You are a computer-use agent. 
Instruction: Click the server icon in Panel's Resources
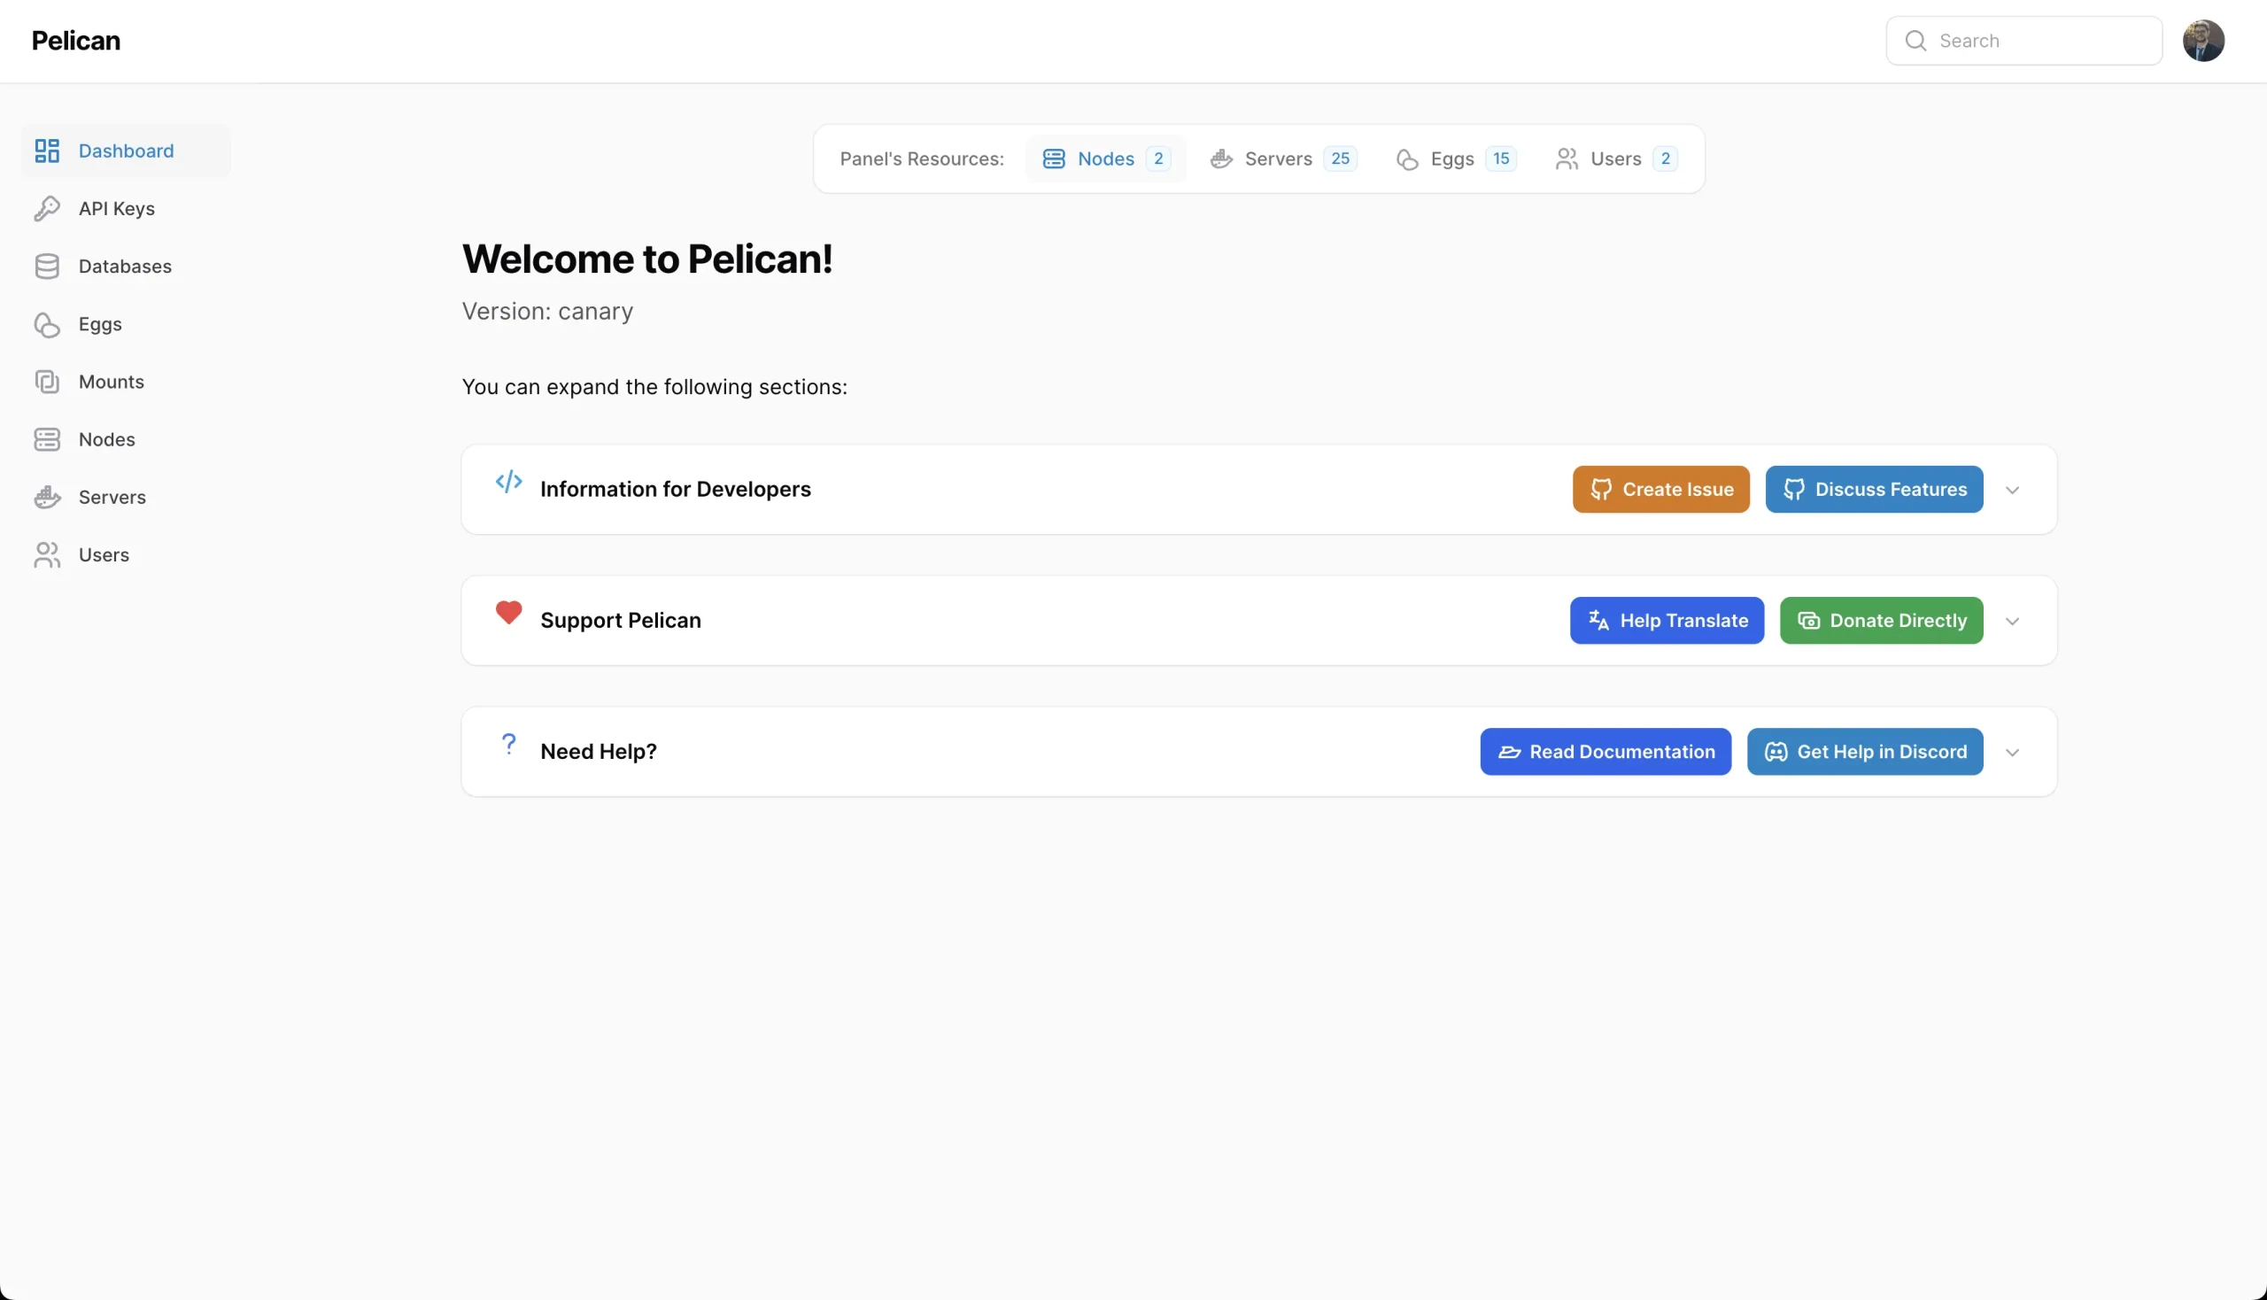point(1054,159)
